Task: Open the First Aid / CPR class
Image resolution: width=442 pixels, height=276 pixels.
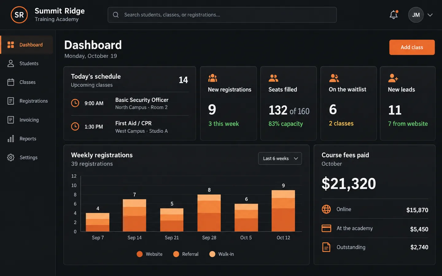Action: (130, 127)
